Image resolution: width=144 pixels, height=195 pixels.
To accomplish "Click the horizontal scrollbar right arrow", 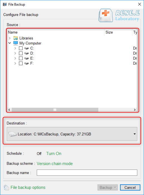I will [x=135, y=110].
